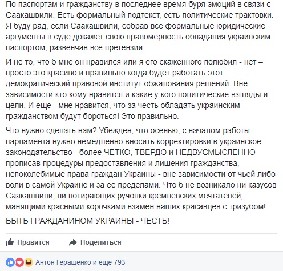The height and width of the screenshot is (271, 283).
Task: Click the first paragraph about паспортам и гражданству
Action: 139,26
